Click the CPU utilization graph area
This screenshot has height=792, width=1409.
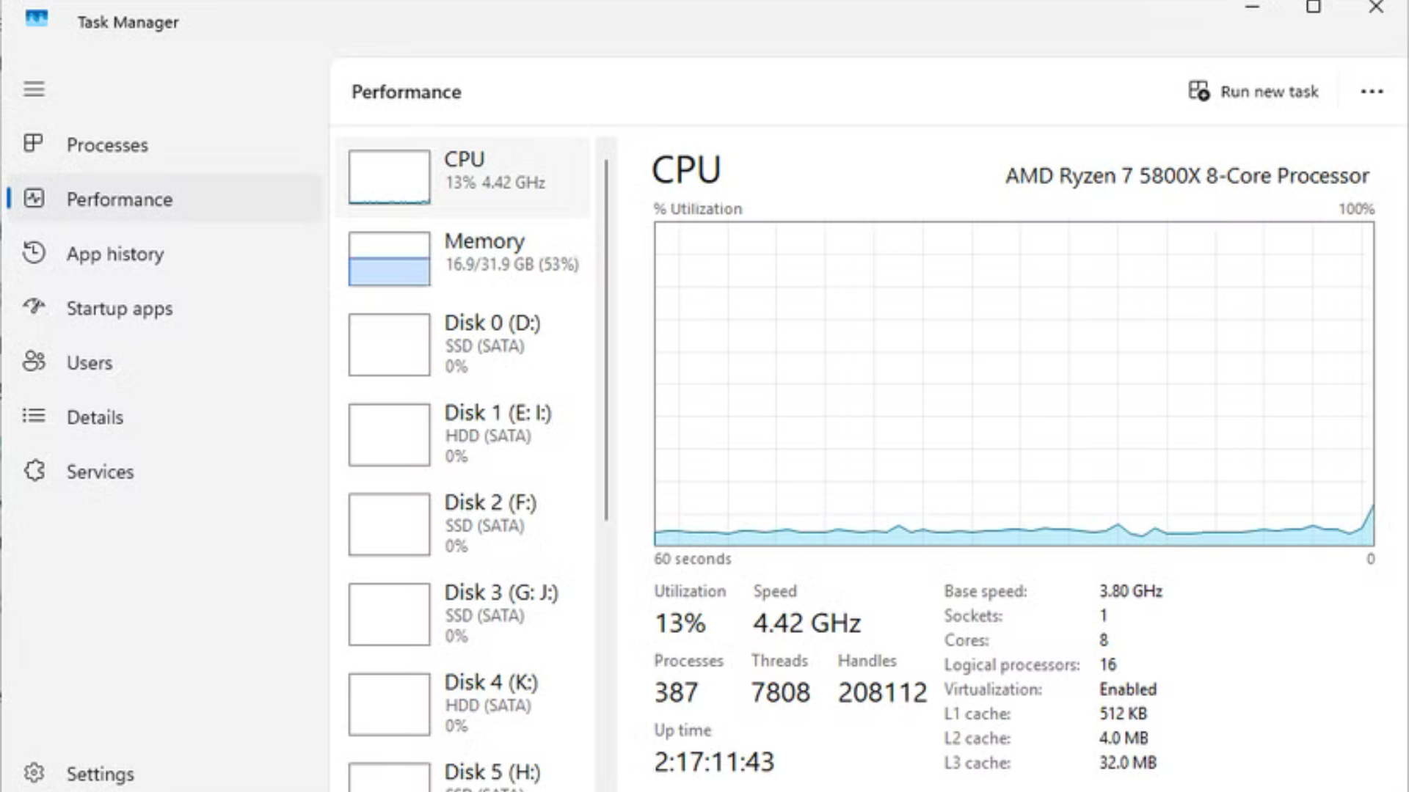[x=1013, y=384]
